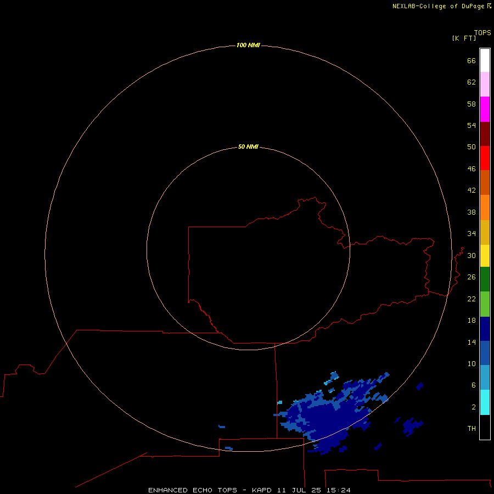The width and height of the screenshot is (494, 494).
Task: Click the legend value 22
Action: (x=471, y=299)
